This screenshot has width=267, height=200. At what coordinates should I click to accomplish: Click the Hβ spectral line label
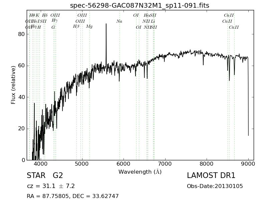pyautogui.click(x=76, y=27)
